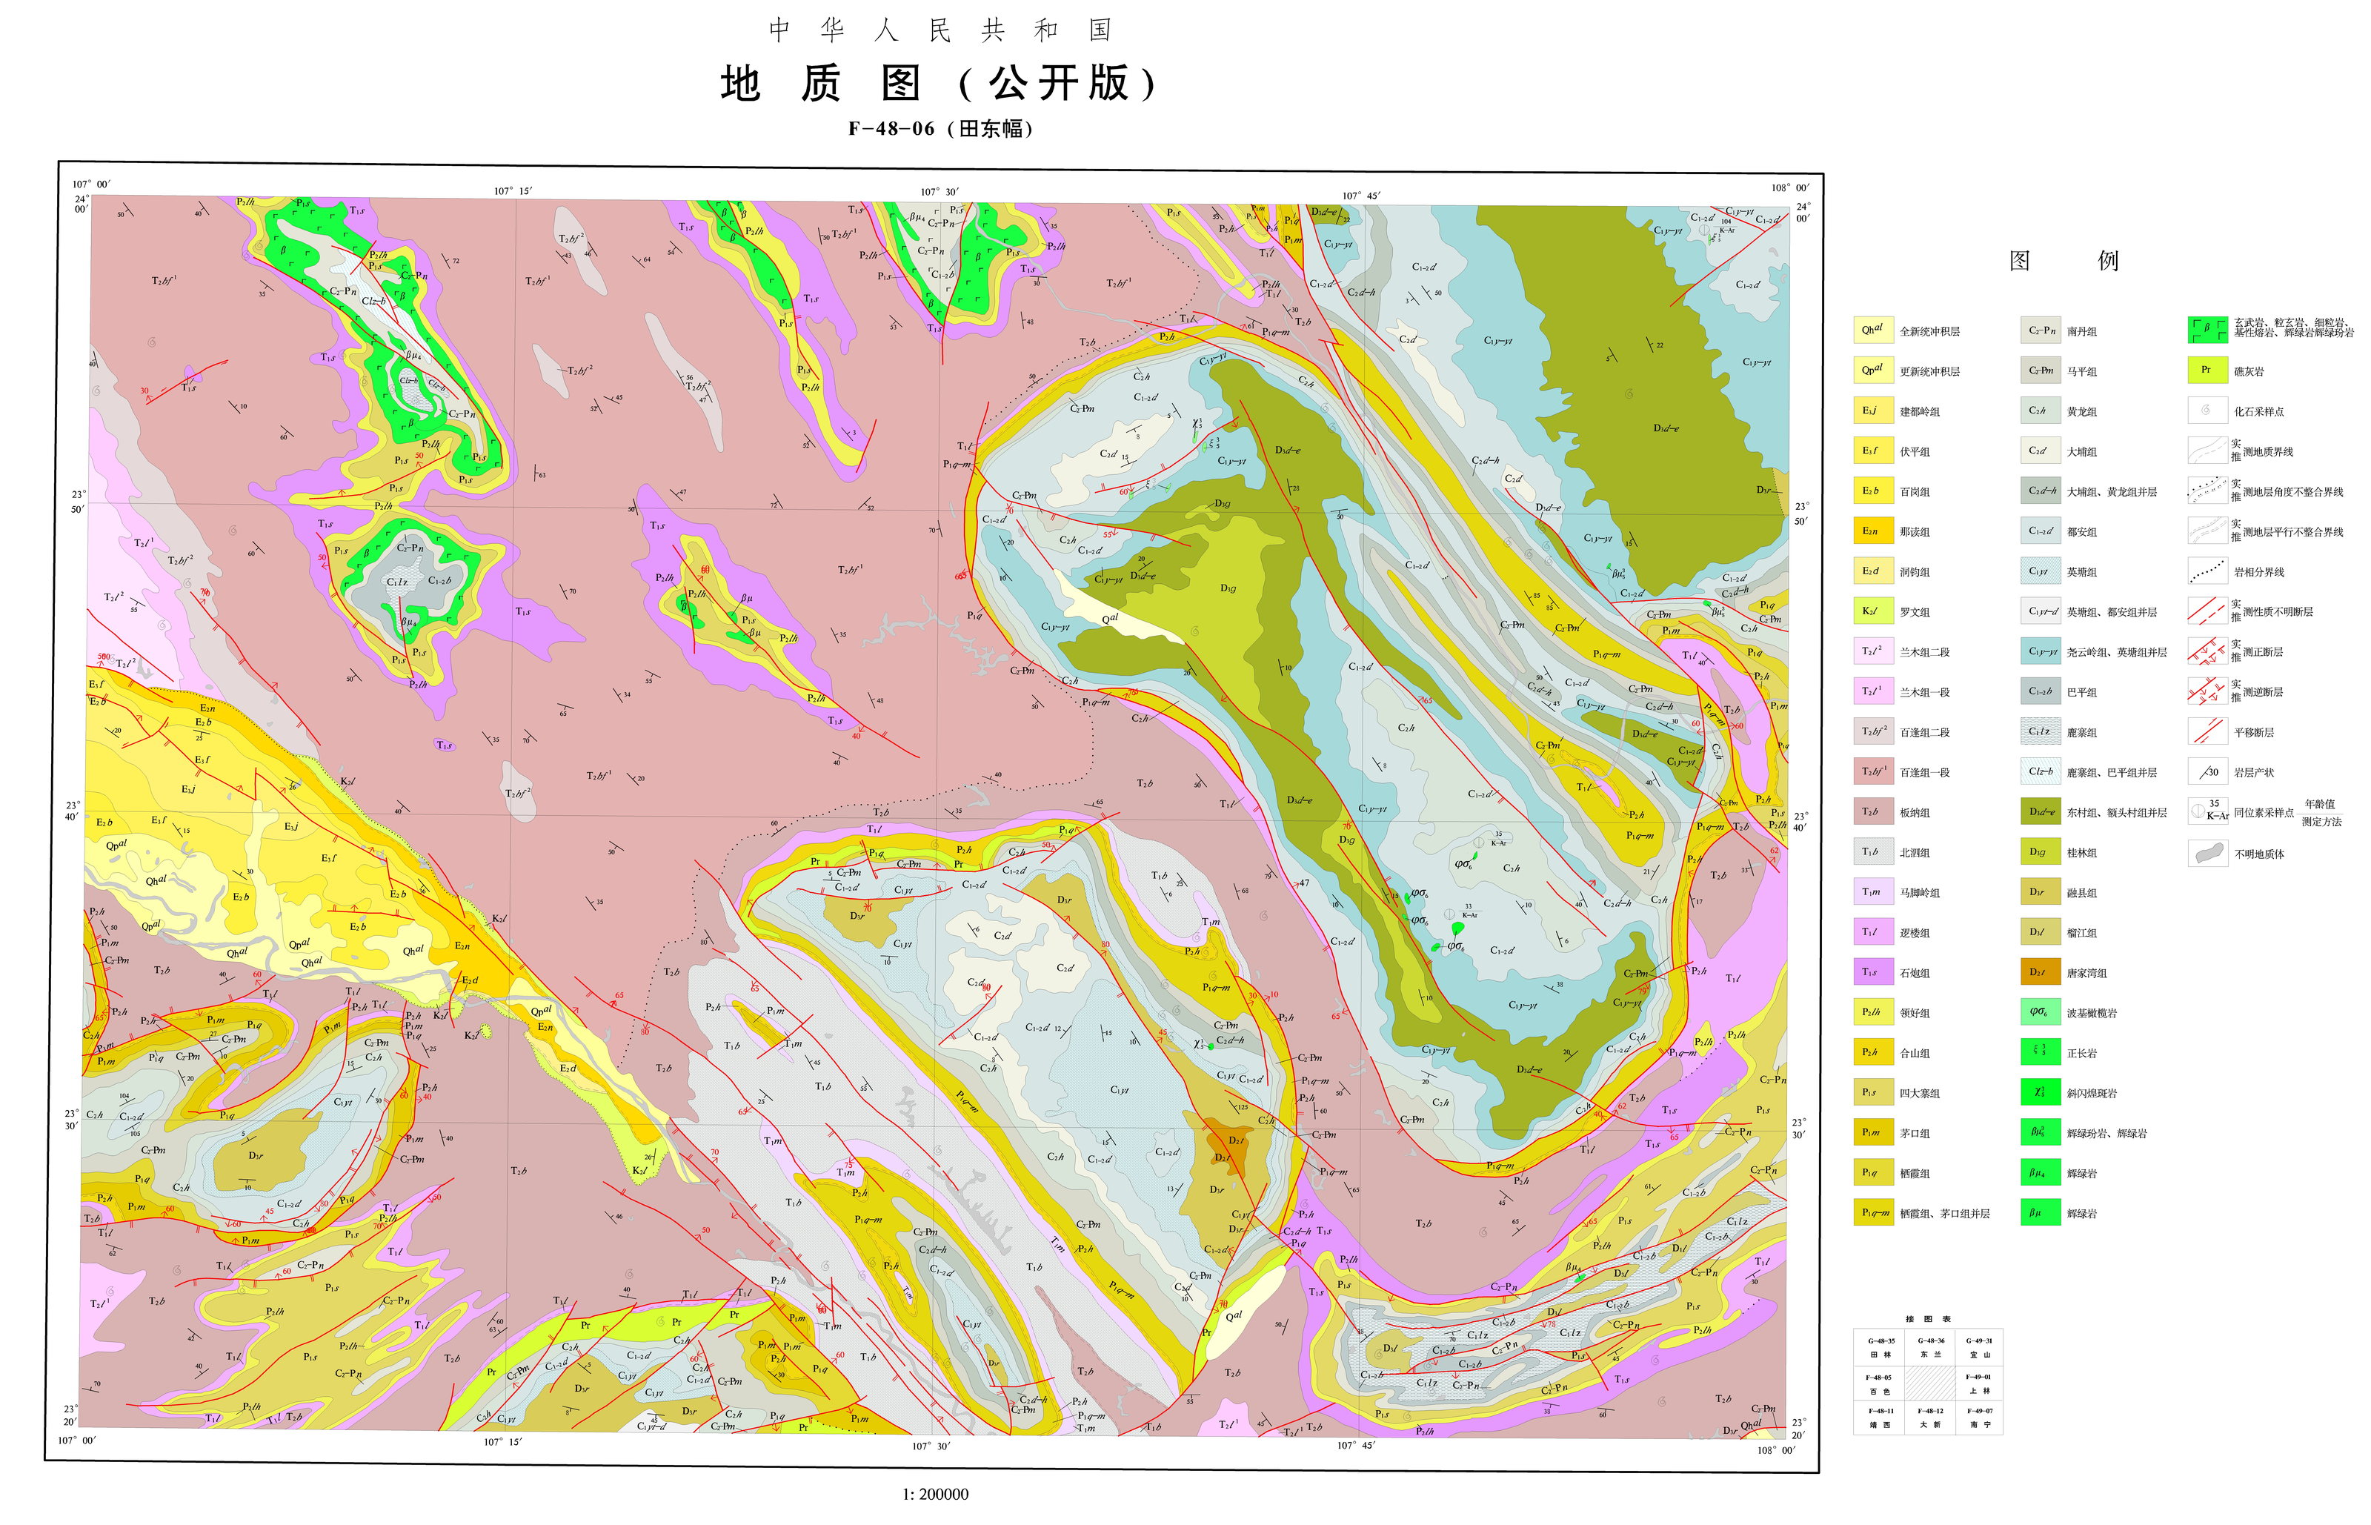The image size is (2371, 1525).
Task: Click the legend label 波基橄榄岩
Action: point(2092,1013)
